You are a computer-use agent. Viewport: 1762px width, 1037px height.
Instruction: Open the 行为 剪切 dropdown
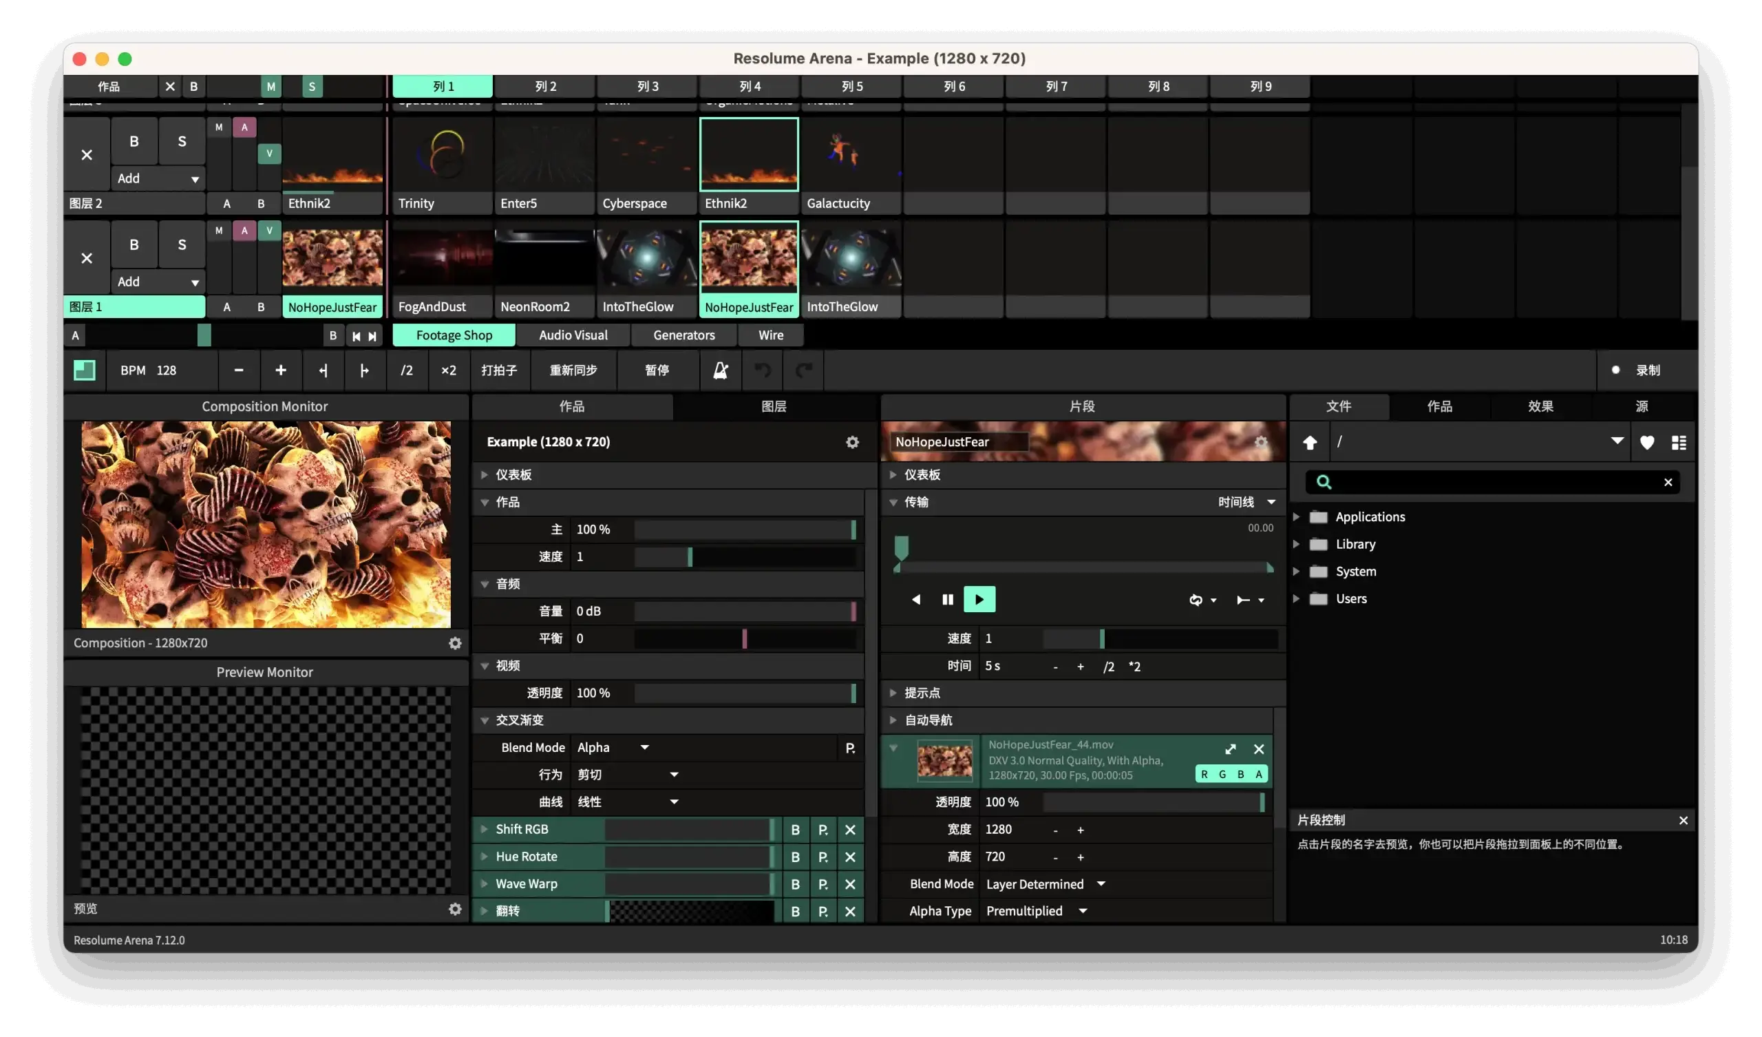(x=627, y=775)
